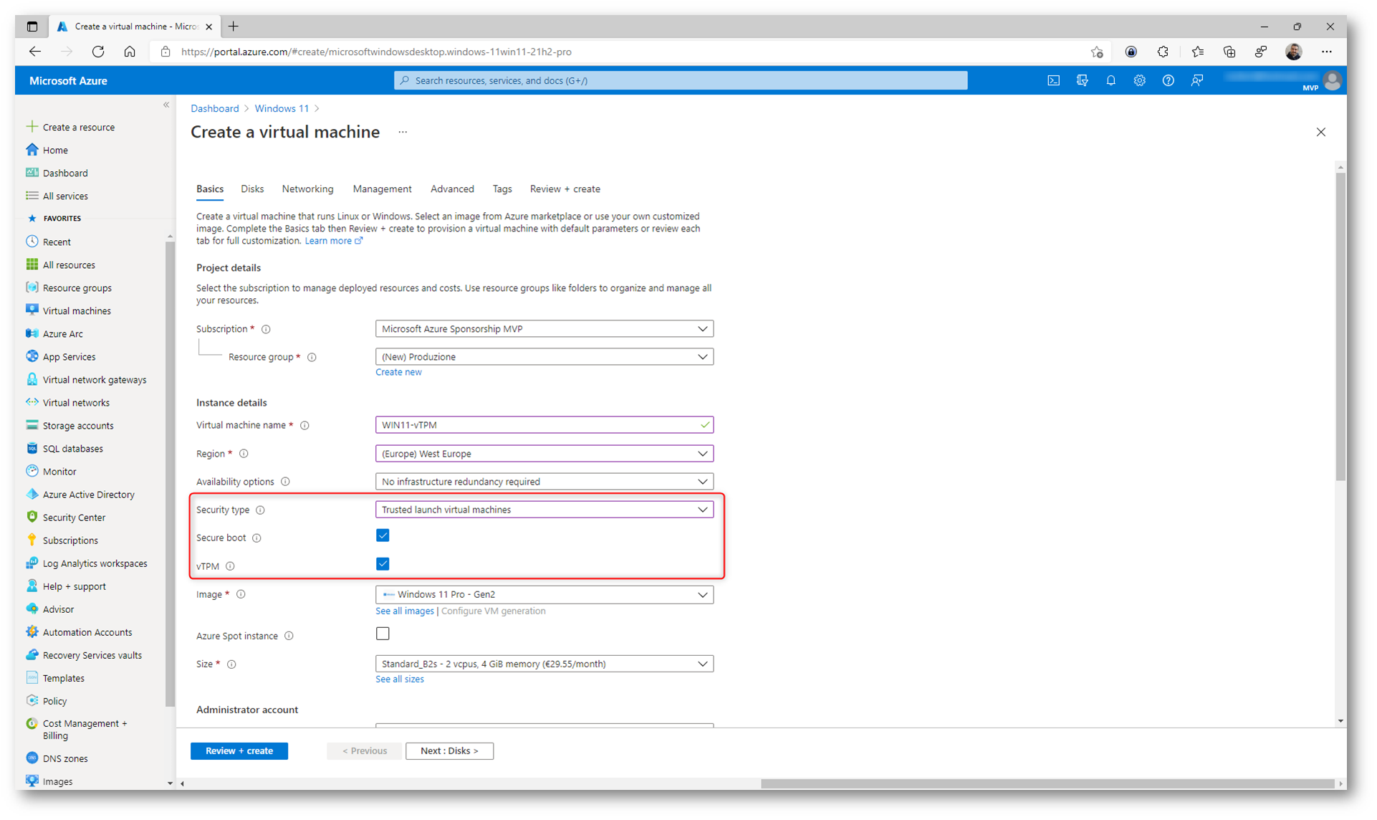The height and width of the screenshot is (820, 1377).
Task: Uncheck the Secure boot checkbox
Action: click(x=383, y=535)
